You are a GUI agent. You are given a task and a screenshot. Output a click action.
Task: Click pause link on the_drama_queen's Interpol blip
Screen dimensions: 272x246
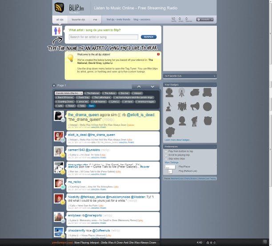(131, 125)
